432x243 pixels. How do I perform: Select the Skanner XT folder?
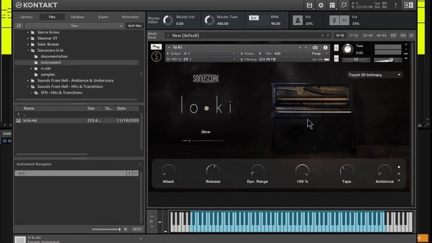(47, 38)
